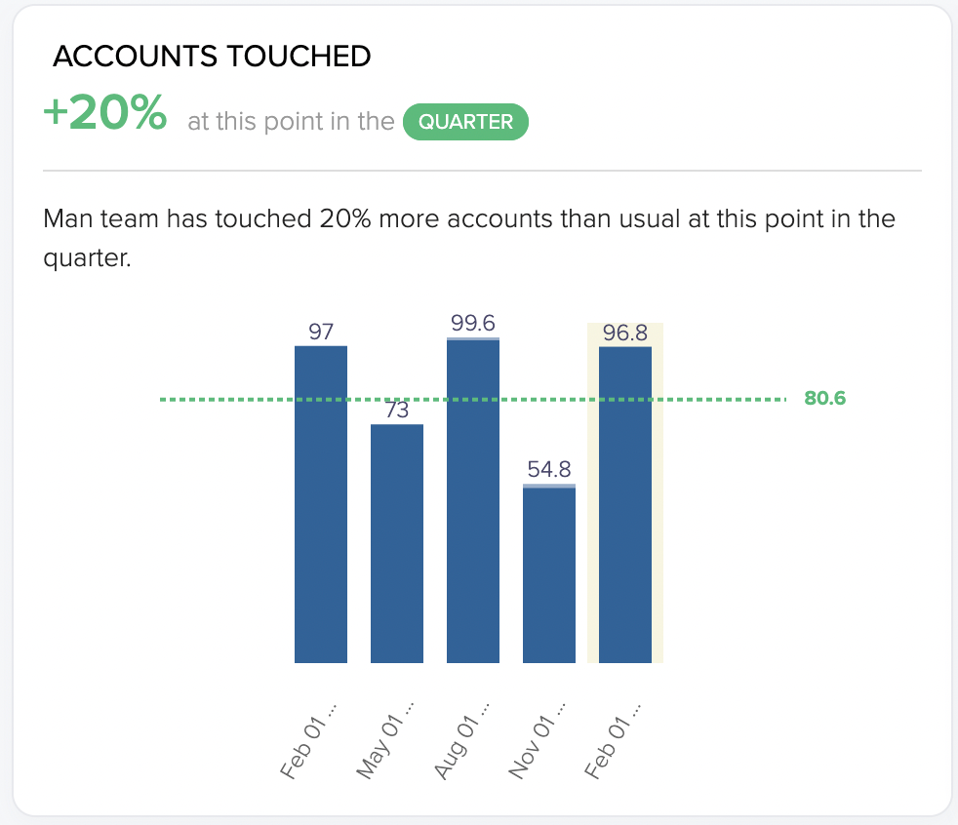
Task: Click the Nov 01 axis label
Action: [537, 741]
